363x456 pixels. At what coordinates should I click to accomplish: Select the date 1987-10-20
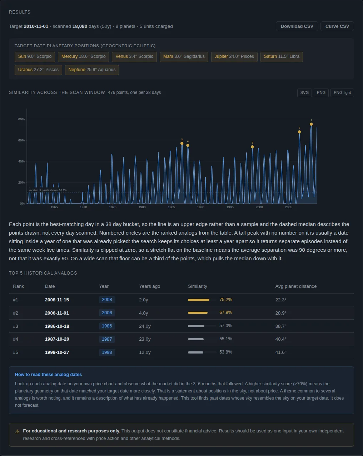point(57,339)
